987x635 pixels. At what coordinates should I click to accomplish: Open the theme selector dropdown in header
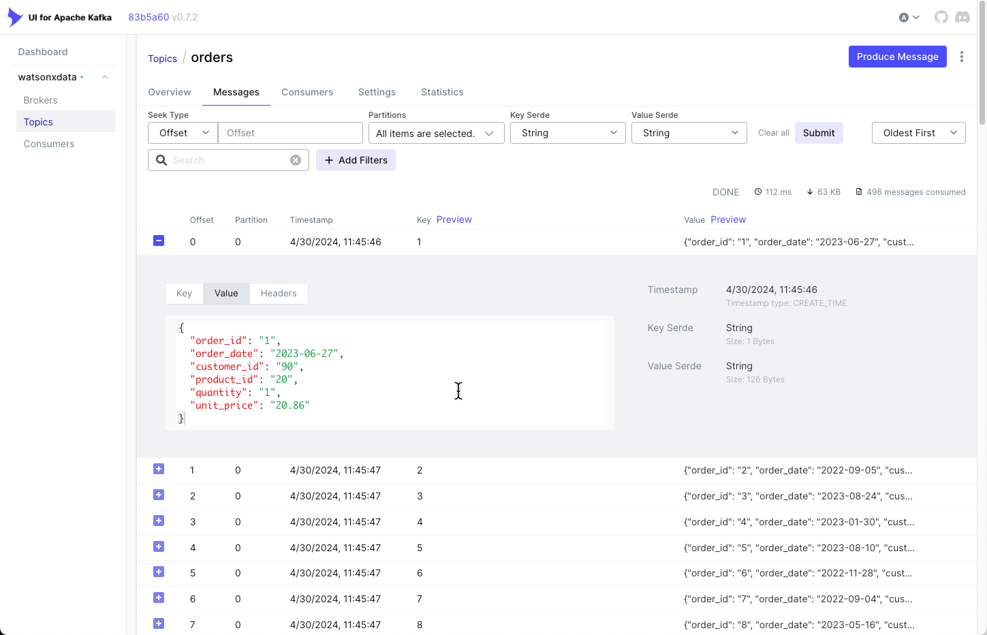909,18
